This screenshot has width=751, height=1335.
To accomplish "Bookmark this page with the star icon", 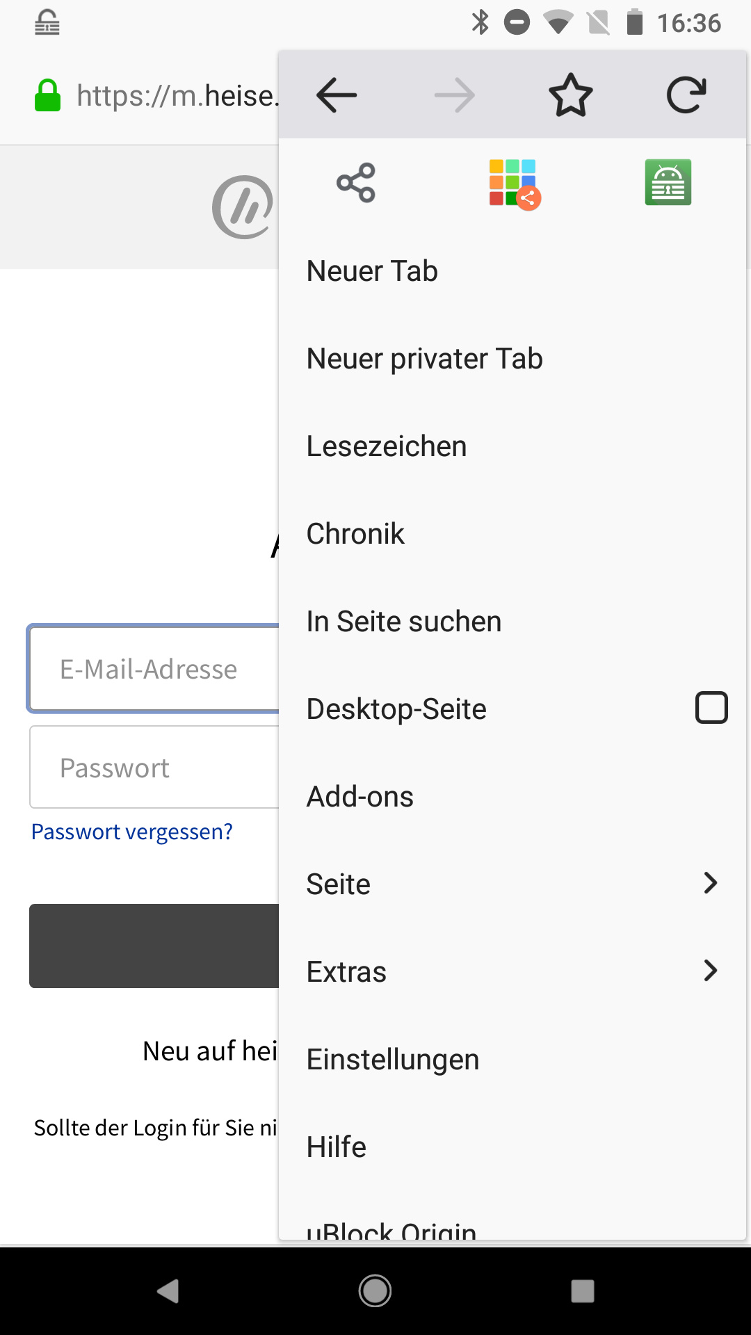I will tap(570, 95).
